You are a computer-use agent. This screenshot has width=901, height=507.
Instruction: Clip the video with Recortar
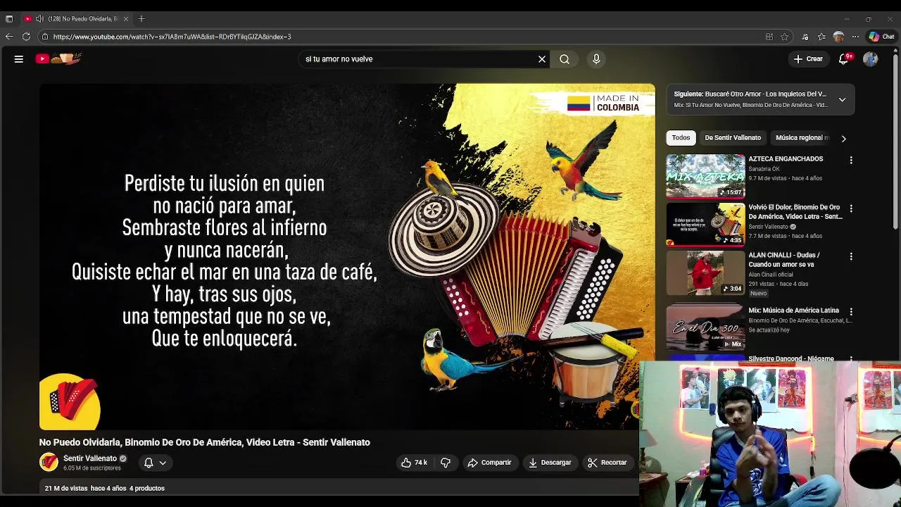pyautogui.click(x=607, y=463)
